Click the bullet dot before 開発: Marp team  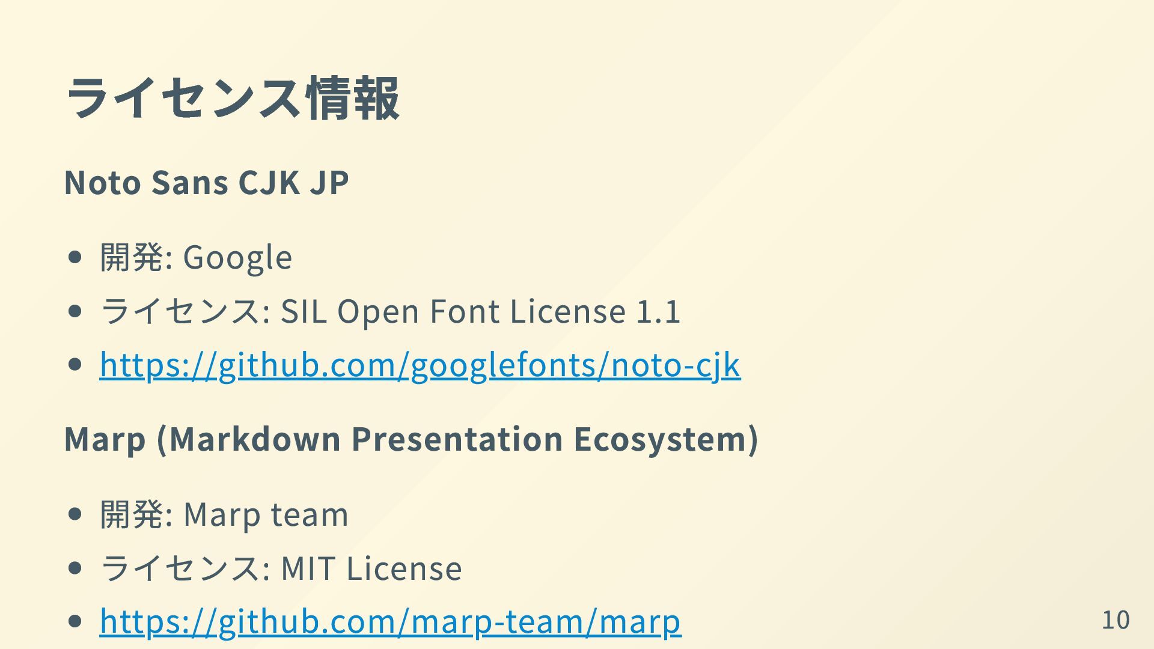point(75,515)
